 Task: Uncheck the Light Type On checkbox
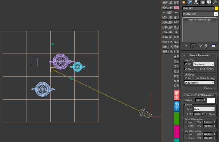point(186,64)
